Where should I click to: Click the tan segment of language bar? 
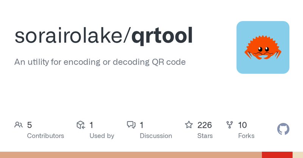[131, 155]
